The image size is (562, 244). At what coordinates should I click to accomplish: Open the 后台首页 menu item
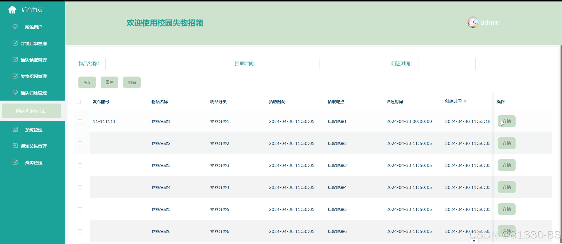point(32,10)
